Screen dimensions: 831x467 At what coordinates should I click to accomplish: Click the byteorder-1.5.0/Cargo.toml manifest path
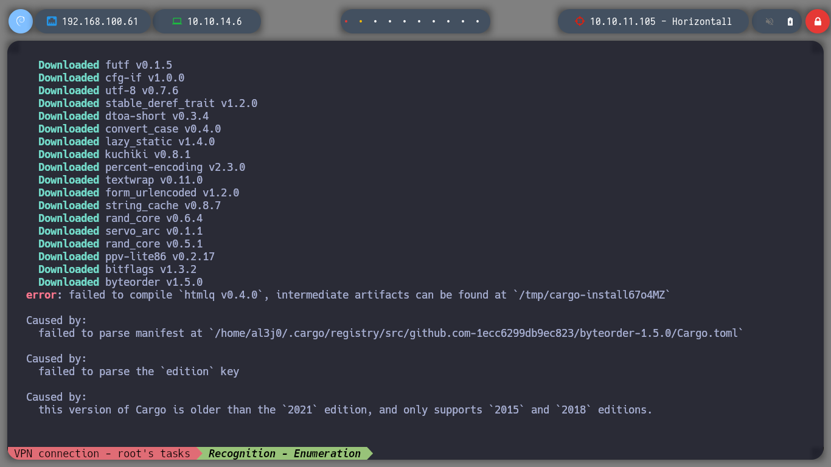(x=476, y=333)
